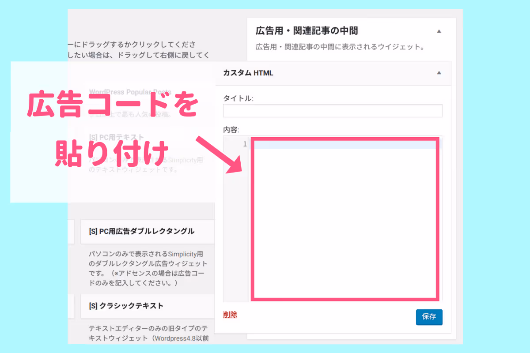The image size is (530, 353).
Task: Select the [S] クラシックテキスト widget
Action: tap(148, 306)
